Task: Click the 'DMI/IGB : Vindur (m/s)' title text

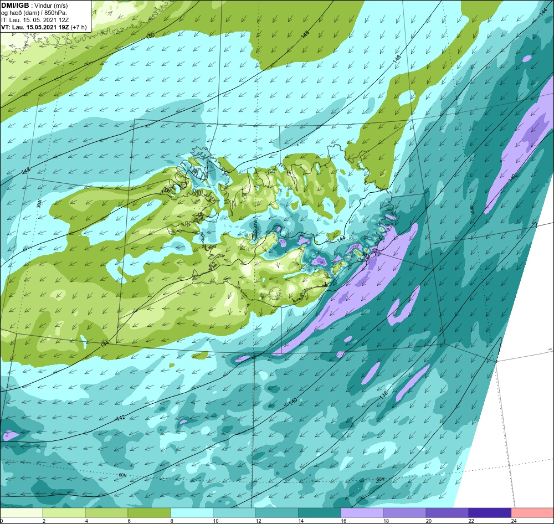Action: click(34, 6)
